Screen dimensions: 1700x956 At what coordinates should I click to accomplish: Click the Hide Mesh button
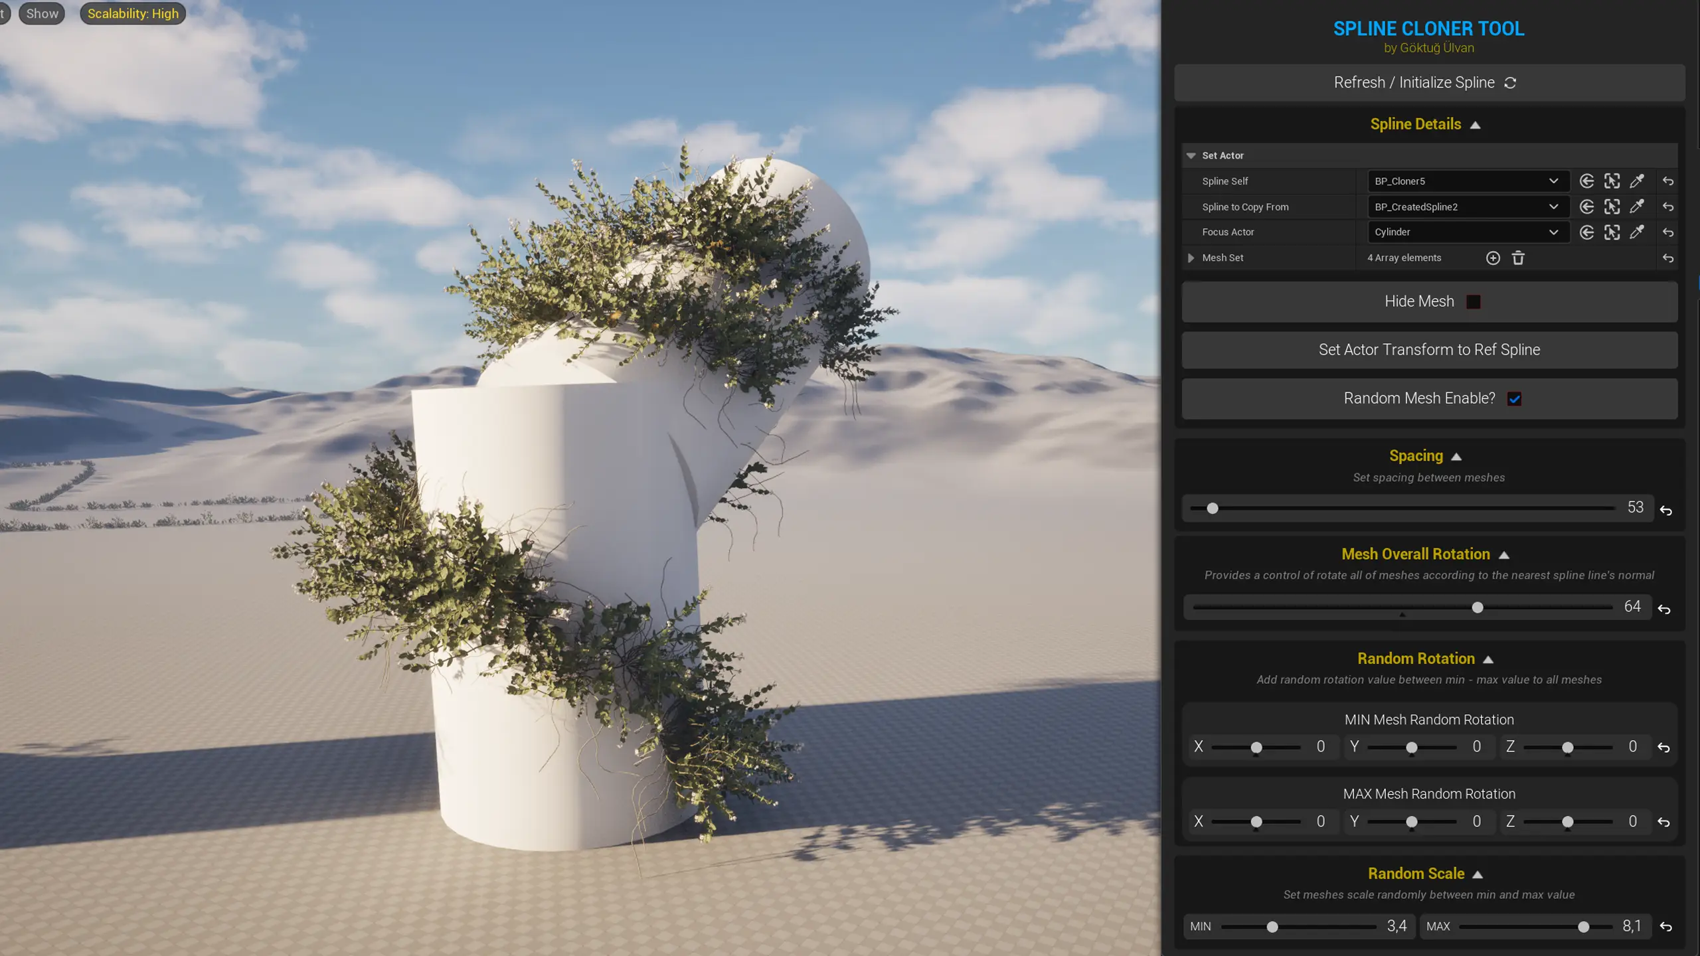pos(1429,302)
